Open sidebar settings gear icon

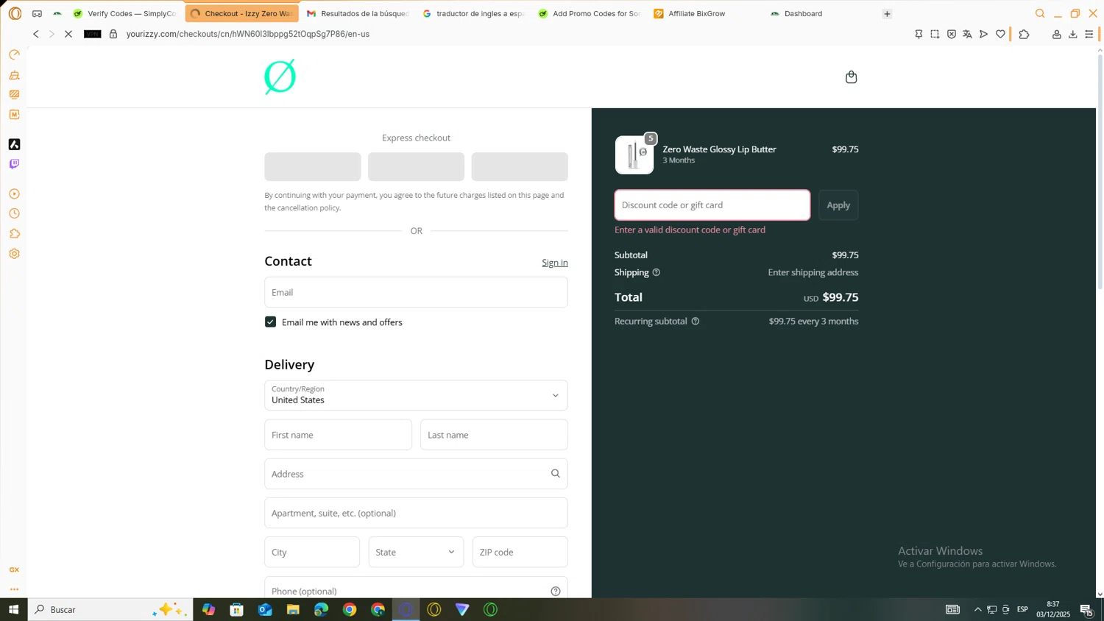click(x=14, y=254)
